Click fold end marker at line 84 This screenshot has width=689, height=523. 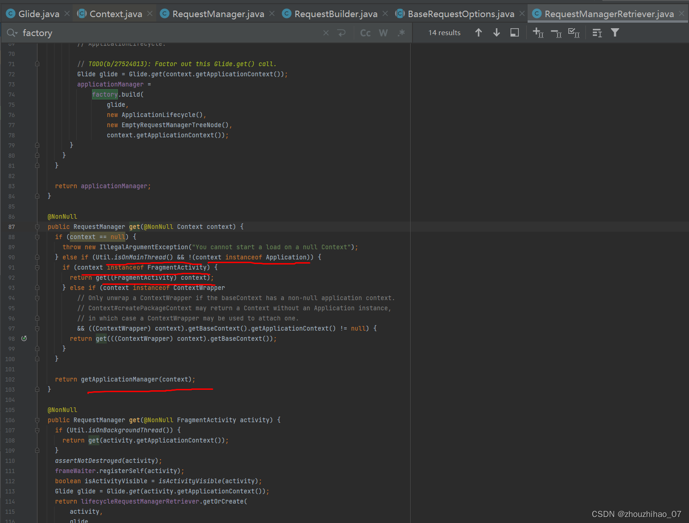tap(37, 196)
